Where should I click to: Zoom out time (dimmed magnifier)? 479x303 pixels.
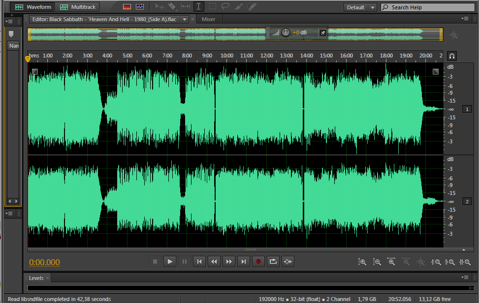[x=406, y=262]
